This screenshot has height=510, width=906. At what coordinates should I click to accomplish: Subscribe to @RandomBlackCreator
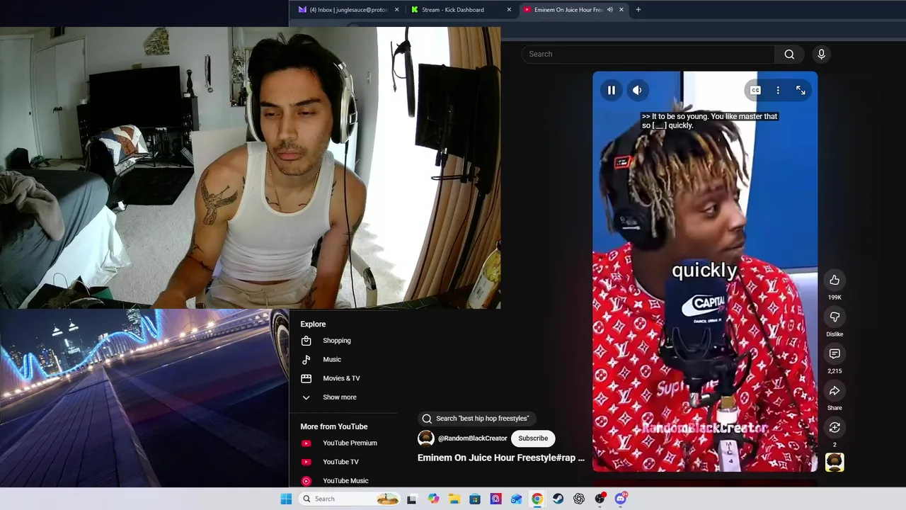[x=533, y=438]
